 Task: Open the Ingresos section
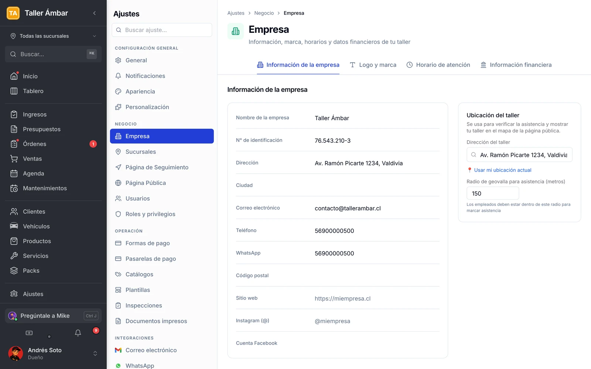point(53,114)
